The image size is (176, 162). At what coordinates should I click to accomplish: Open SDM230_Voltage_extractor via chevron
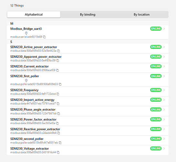(164, 148)
